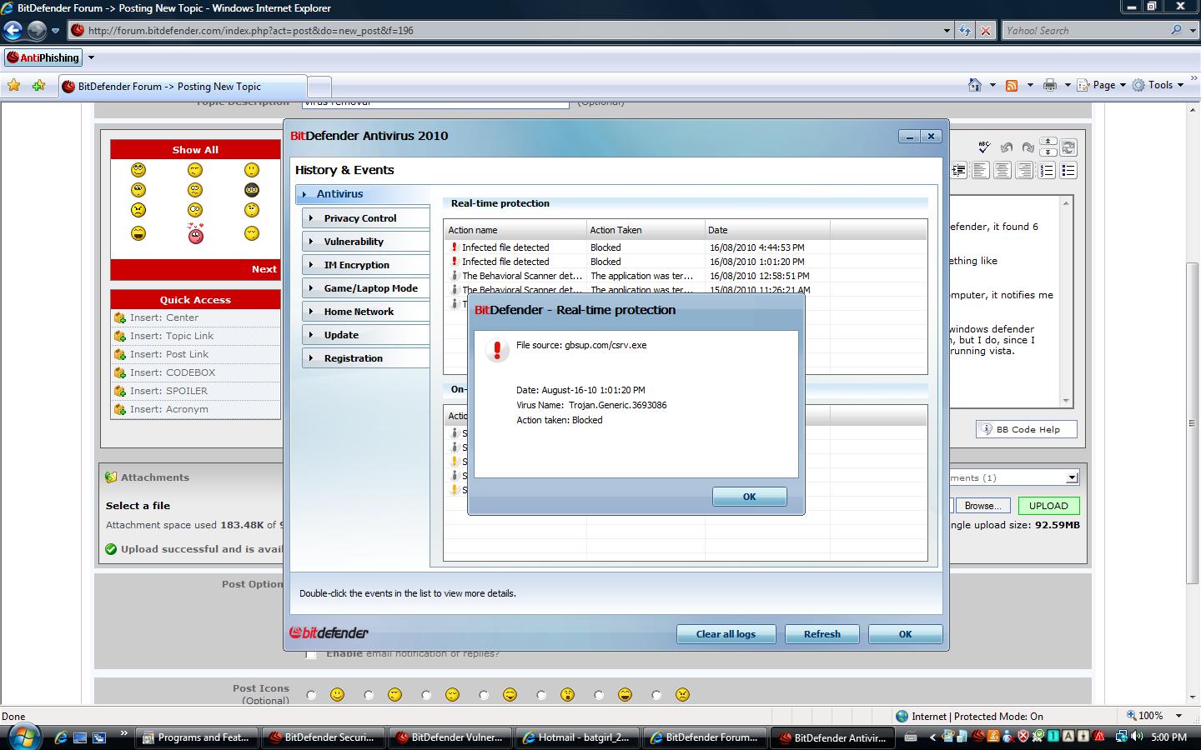The image size is (1201, 750).
Task: Center the post text
Action: [x=1003, y=170]
